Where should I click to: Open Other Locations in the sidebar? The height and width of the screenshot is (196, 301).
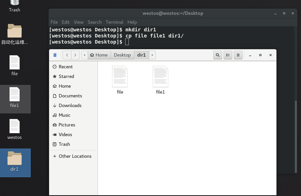click(73, 156)
